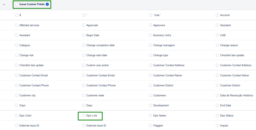Enable the $ field checkbox

click(17, 15)
